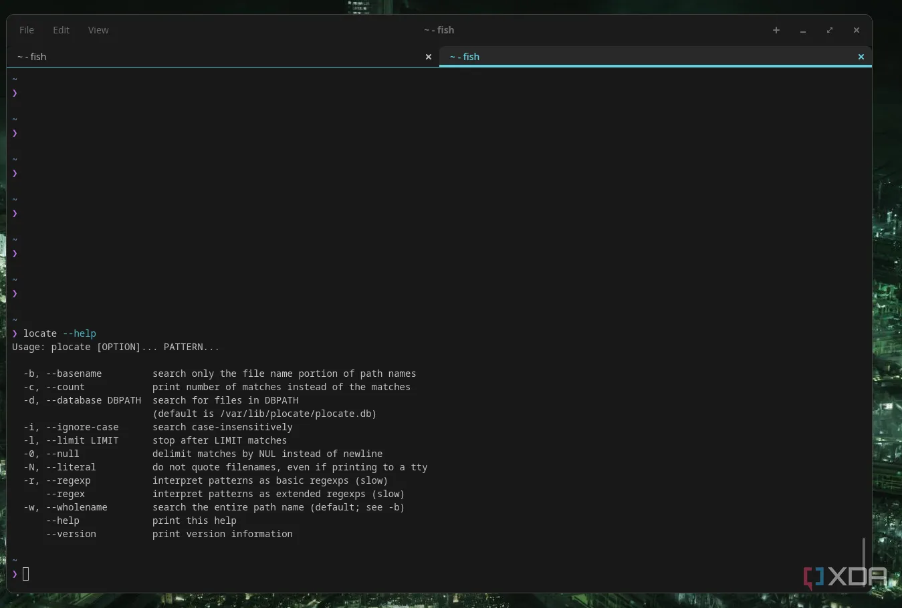Close the active second fish tab

861,57
